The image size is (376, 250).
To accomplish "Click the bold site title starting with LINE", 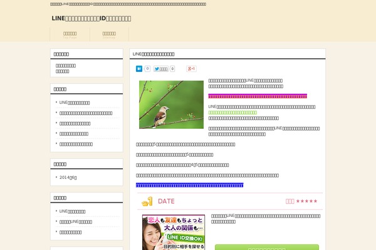I will tap(91, 18).
